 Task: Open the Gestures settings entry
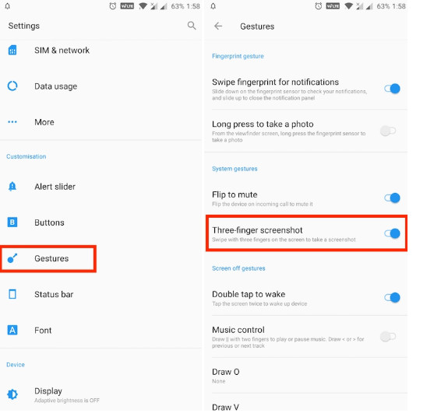(48, 258)
